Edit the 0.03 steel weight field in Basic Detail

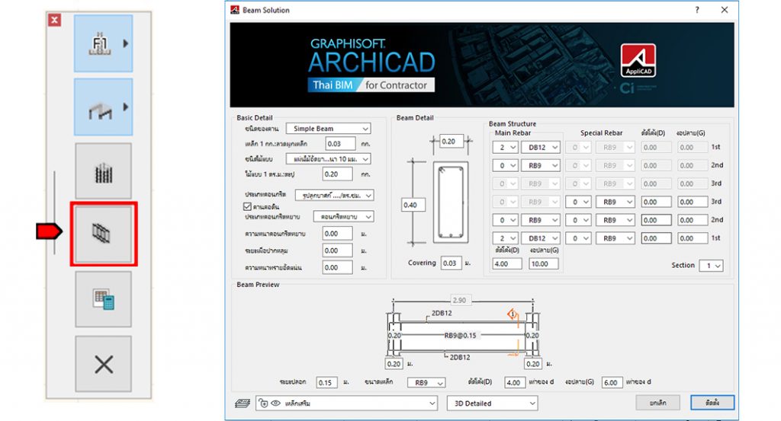tap(341, 144)
